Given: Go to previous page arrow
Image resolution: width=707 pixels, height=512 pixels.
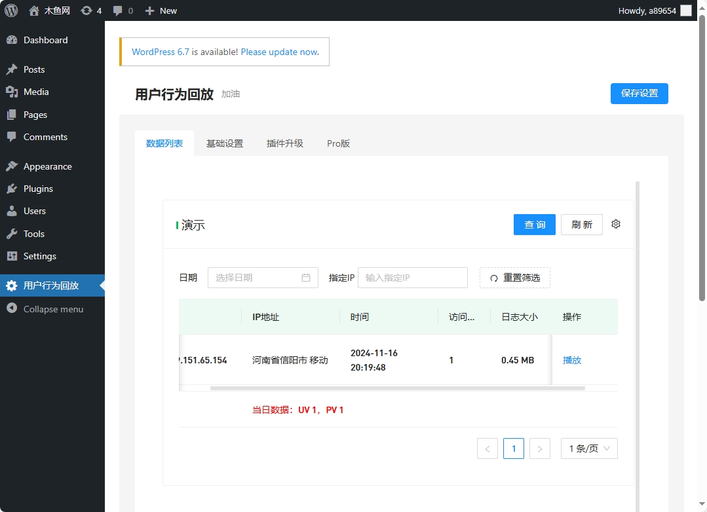Looking at the screenshot, I should (487, 448).
